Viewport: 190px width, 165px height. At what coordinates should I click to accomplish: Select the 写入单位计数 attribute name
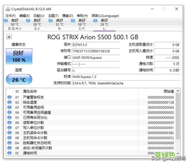34,128
